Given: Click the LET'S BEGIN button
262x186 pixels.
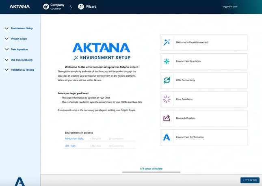Looking at the screenshot, I should 250,180.
